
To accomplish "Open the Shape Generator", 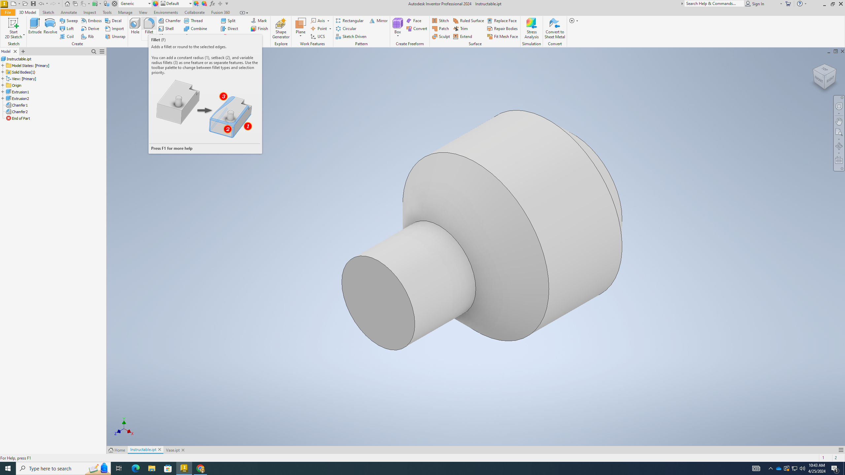I will [281, 28].
